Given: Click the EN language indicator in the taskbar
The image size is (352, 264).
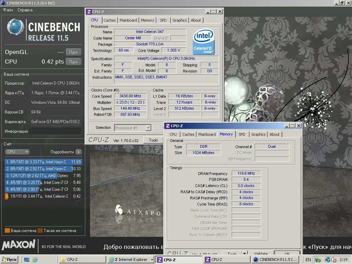Looking at the screenshot, I should pyautogui.click(x=308, y=260).
